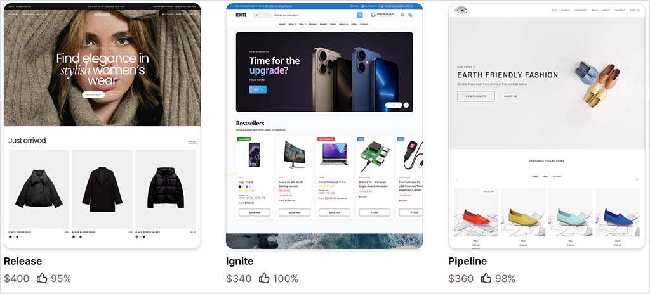Click the next-slide arrow on Ignite's hero banner
This screenshot has height=294, width=650.
(406, 105)
